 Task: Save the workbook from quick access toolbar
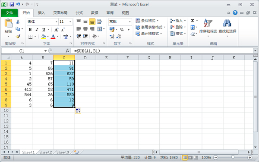(x=12, y=4)
